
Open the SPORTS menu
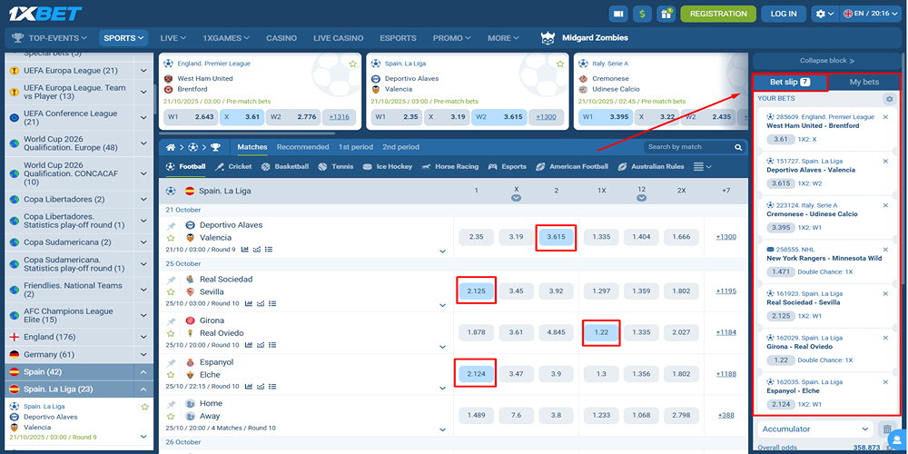(123, 38)
